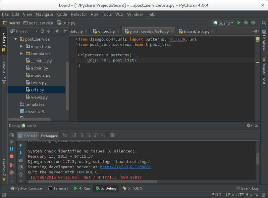View breakpoints icon in Debug panel
Screen dimensions: 268x198
[x=12, y=165]
